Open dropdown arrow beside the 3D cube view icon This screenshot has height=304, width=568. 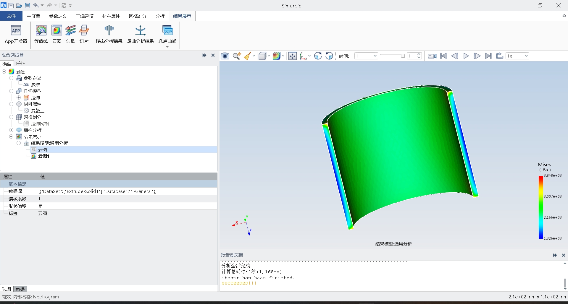pos(269,56)
